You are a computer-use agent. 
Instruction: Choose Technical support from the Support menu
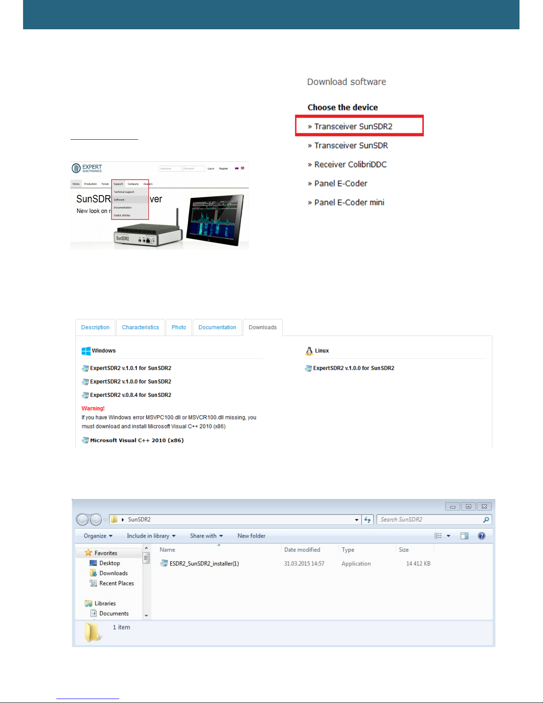tap(124, 192)
